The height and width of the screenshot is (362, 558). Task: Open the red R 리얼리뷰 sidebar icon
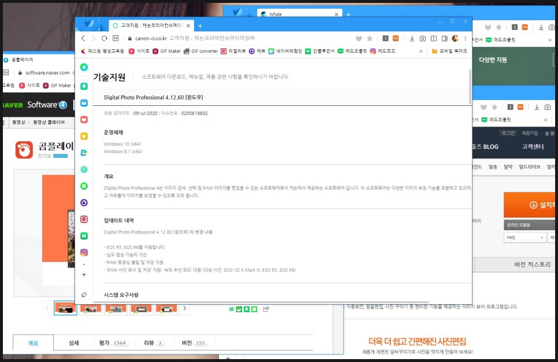pos(84,219)
